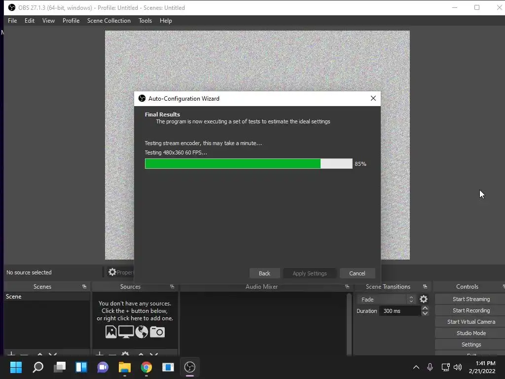Click Start Virtual Camera
Screen dimensions: 505x379
(x=471, y=322)
